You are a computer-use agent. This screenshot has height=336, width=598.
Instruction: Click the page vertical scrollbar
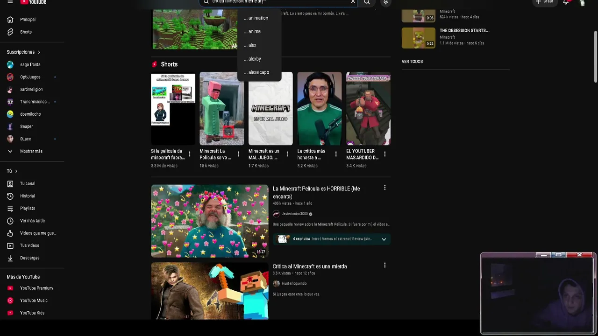click(x=595, y=56)
